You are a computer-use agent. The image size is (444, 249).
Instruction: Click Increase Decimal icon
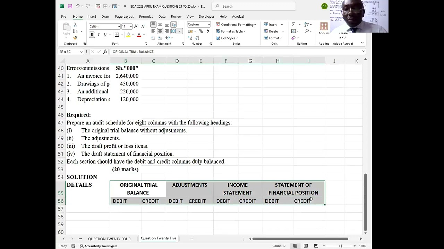click(190, 38)
